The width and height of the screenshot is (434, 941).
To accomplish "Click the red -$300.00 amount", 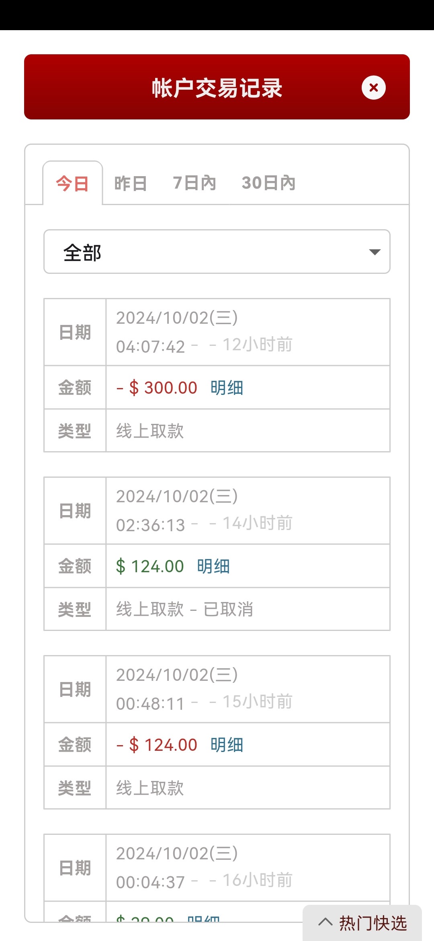I will 157,388.
